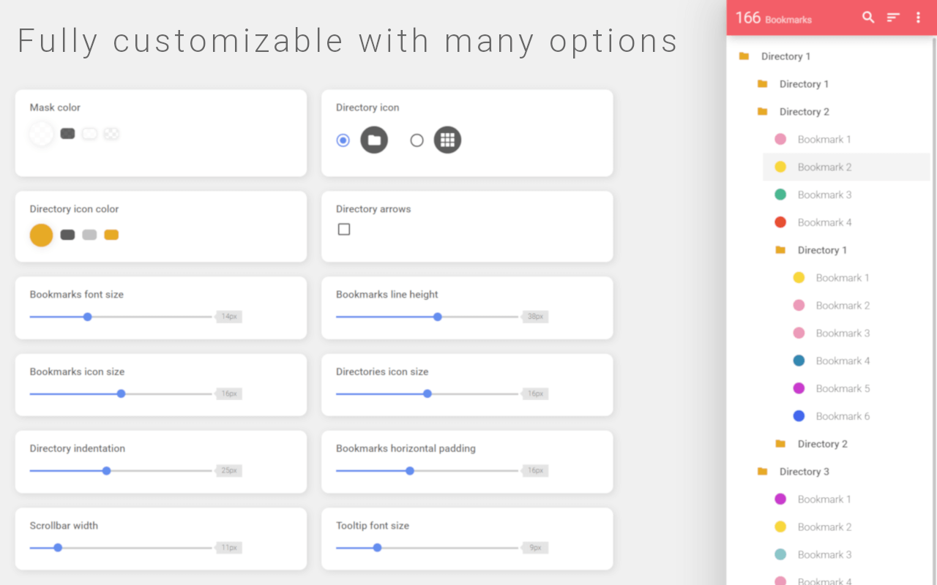
Task: Collapse the Directory 2 folder containing Bookmark 1
Action: click(x=804, y=112)
